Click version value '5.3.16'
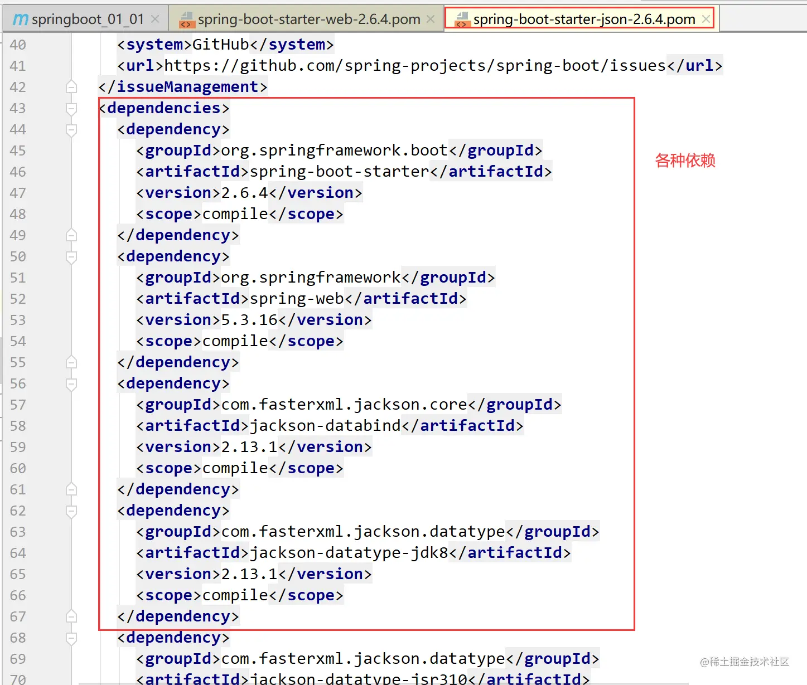Viewport: 807px width, 685px height. [x=249, y=320]
